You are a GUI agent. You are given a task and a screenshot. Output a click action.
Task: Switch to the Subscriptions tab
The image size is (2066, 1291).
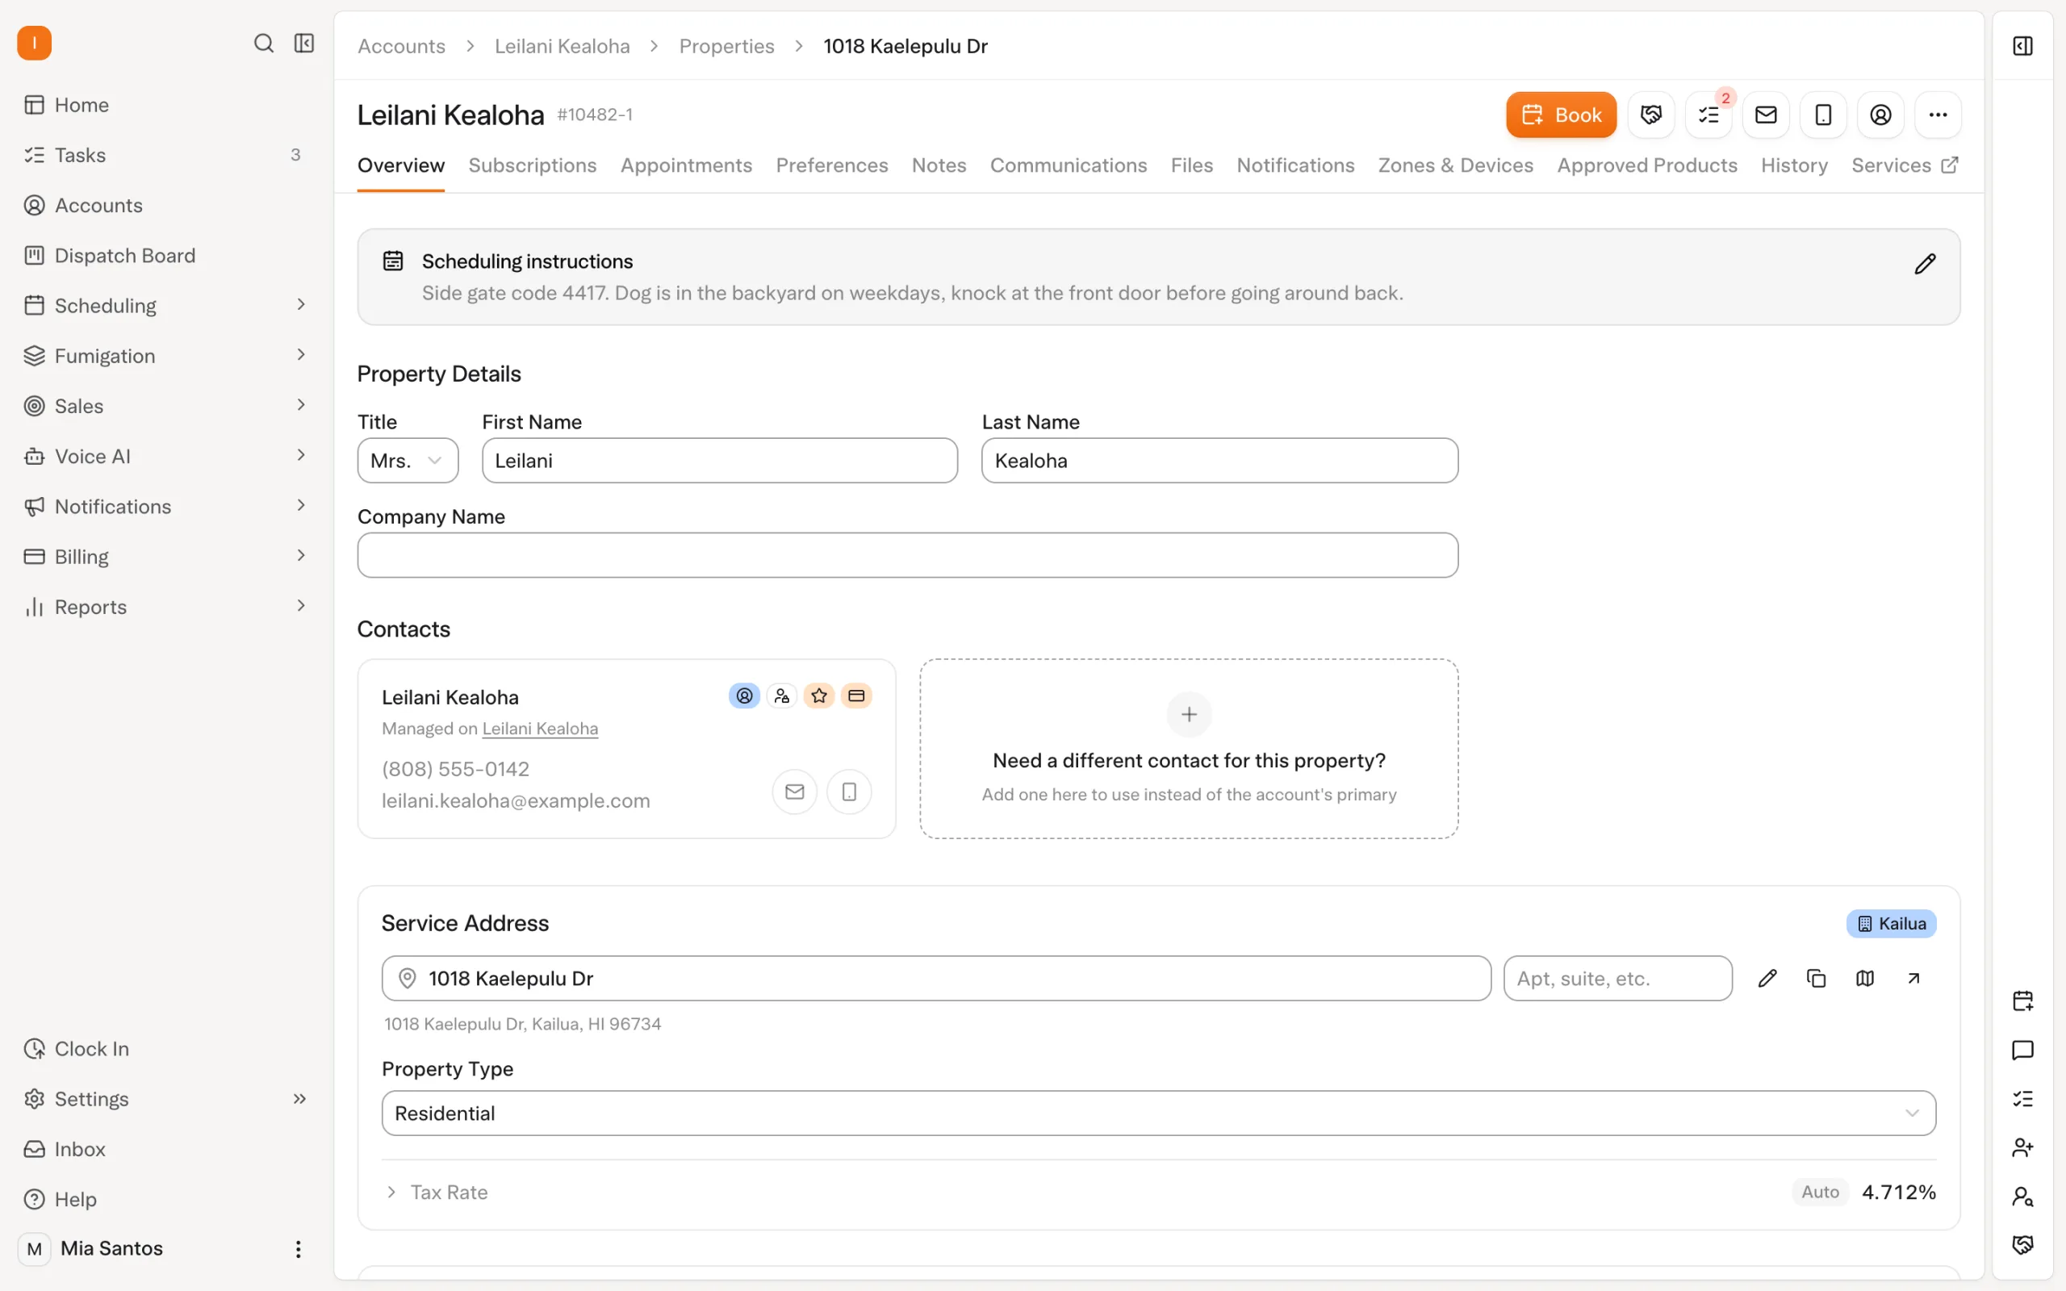tap(532, 165)
